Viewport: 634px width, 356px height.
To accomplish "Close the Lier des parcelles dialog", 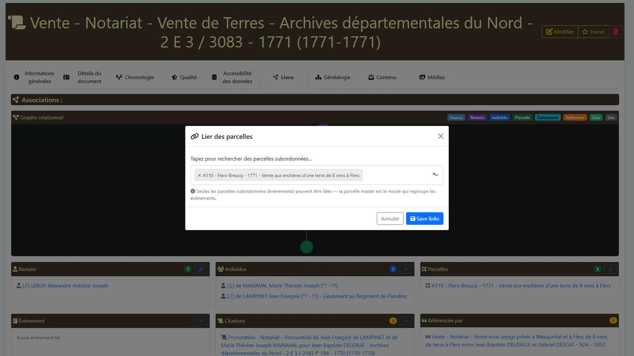I will [x=441, y=136].
